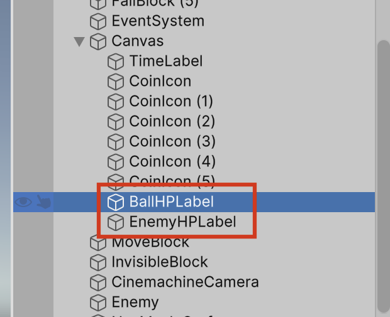This screenshot has height=317, width=390.
Task: Click the TimeLabel cube icon
Action: point(116,62)
